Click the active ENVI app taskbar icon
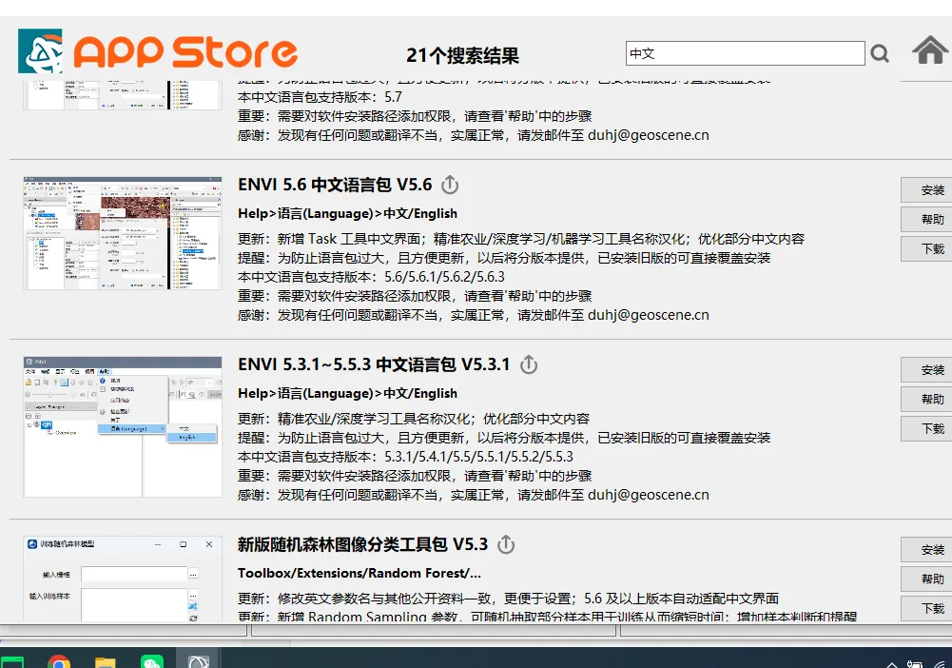 (198, 660)
